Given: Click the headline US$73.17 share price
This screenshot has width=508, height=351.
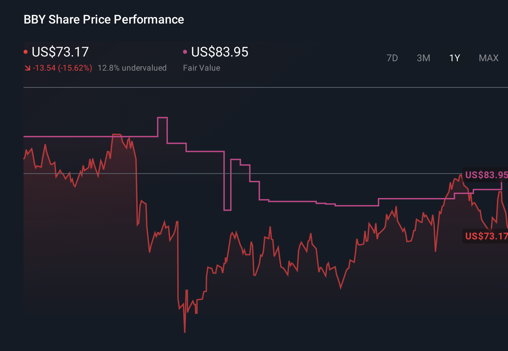Looking at the screenshot, I should coord(60,52).
